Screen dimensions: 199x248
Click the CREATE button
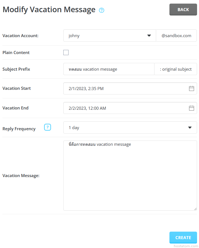183,237
